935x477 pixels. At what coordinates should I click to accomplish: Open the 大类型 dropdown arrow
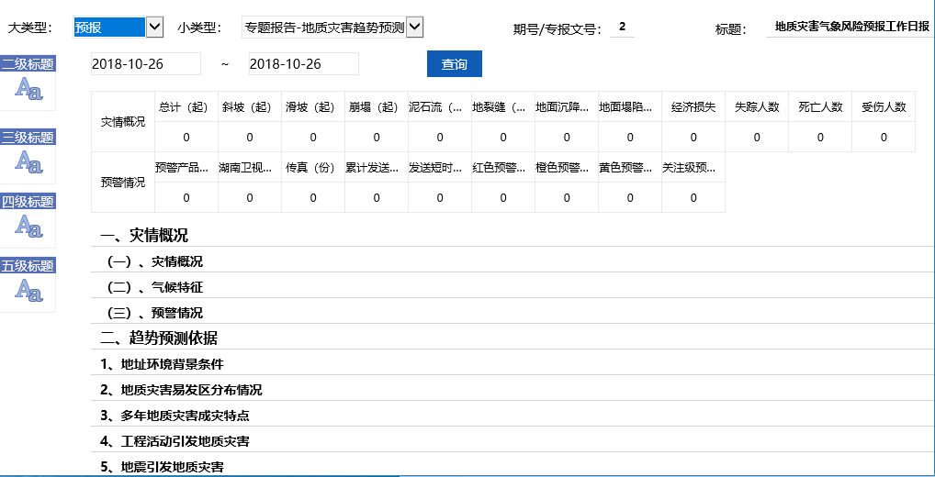(154, 28)
